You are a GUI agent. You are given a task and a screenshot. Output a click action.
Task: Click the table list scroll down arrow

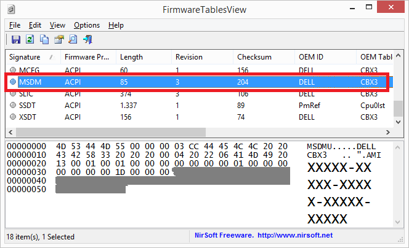[x=398, y=122]
